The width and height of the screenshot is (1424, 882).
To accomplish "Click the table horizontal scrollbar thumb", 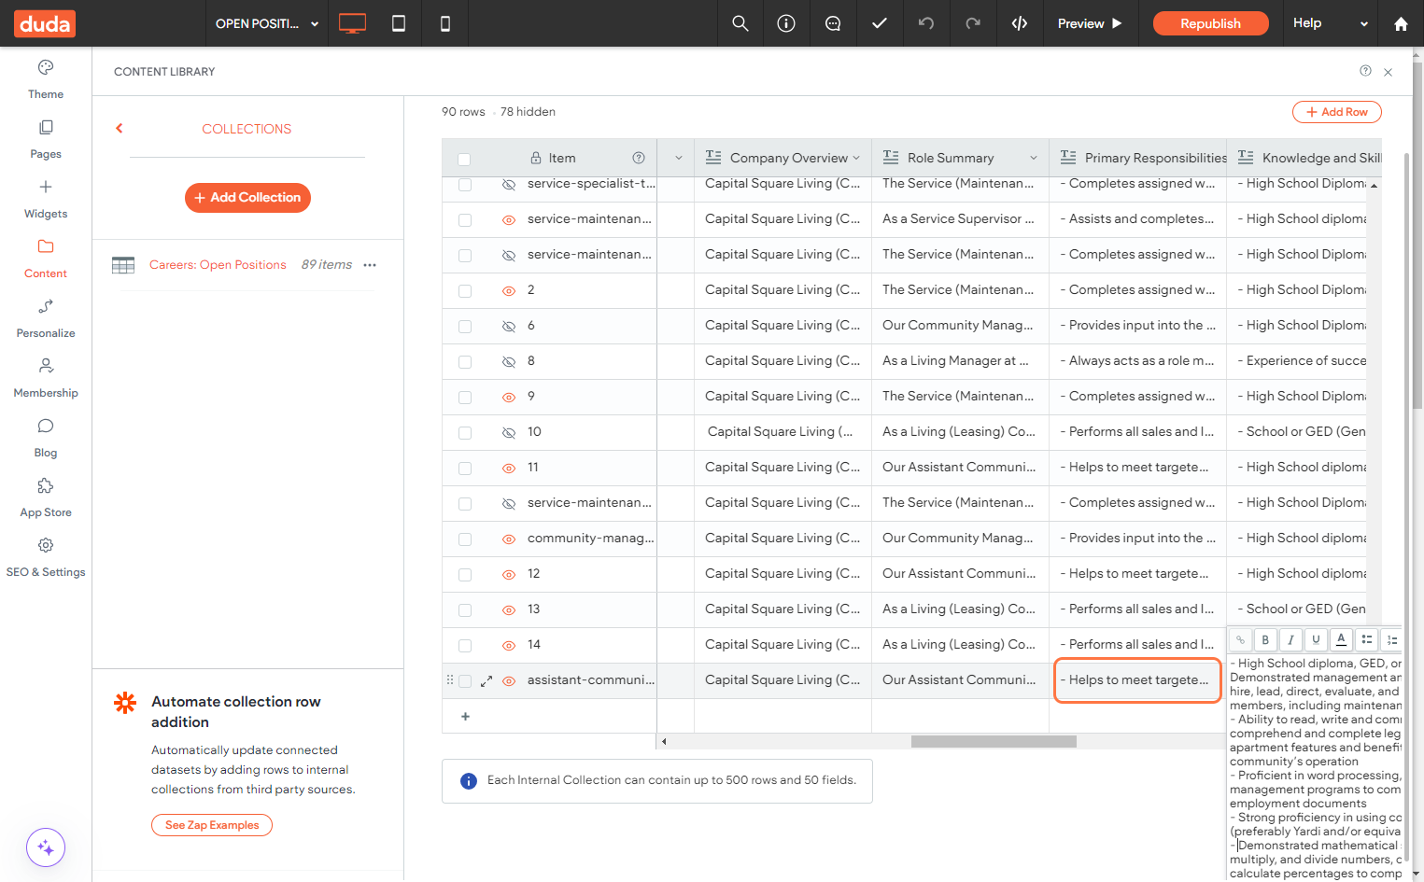I will (x=994, y=742).
